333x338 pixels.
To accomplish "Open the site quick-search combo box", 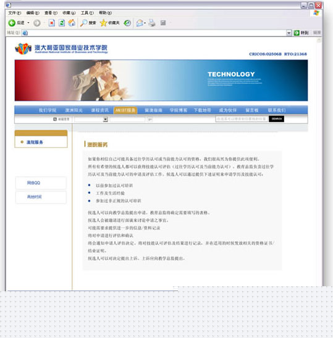I will coord(91,119).
